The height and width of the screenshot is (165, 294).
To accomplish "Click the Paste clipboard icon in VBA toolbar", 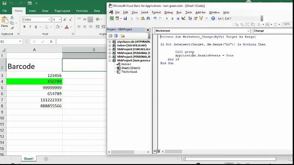I will [x=143, y=18].
